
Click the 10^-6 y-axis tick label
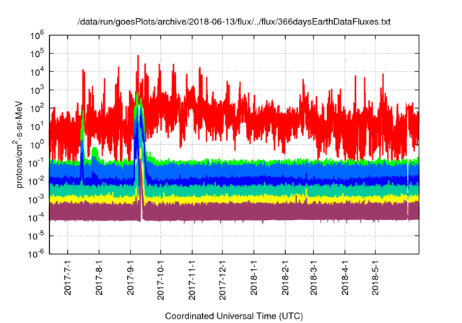[36, 255]
